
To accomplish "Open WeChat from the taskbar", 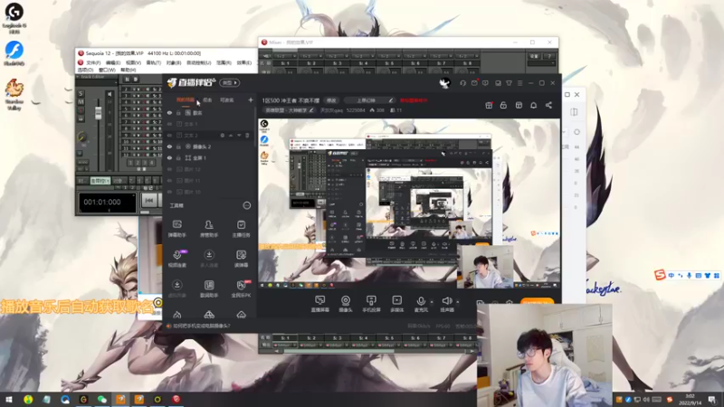I will (x=102, y=400).
